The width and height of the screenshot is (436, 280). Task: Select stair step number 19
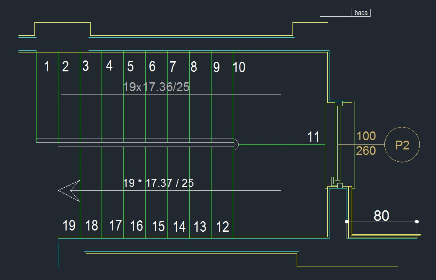tap(69, 225)
